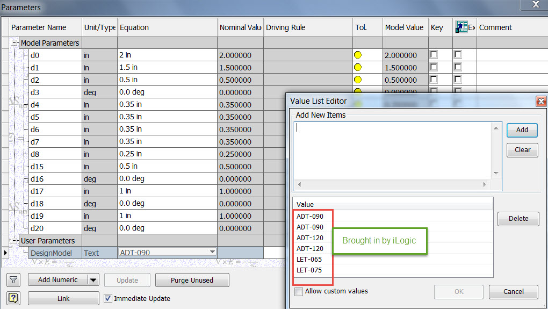Click Add in Value List Editor
Screen dimensions: 548x309
[x=522, y=130]
